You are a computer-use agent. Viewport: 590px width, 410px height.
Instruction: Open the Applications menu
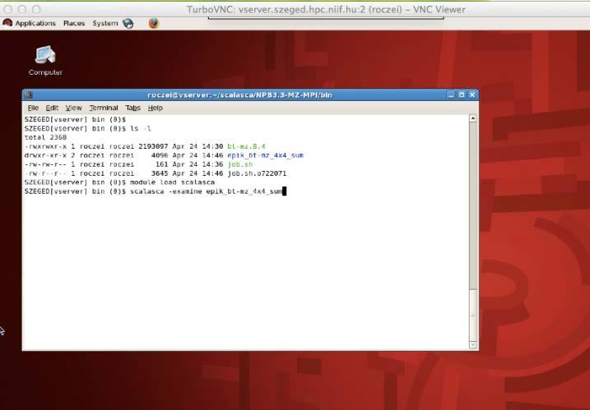coord(35,23)
